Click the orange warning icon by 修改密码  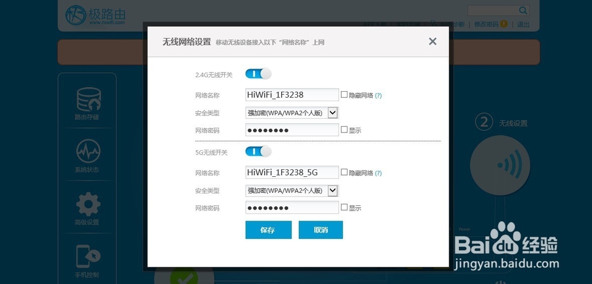pyautogui.click(x=504, y=24)
